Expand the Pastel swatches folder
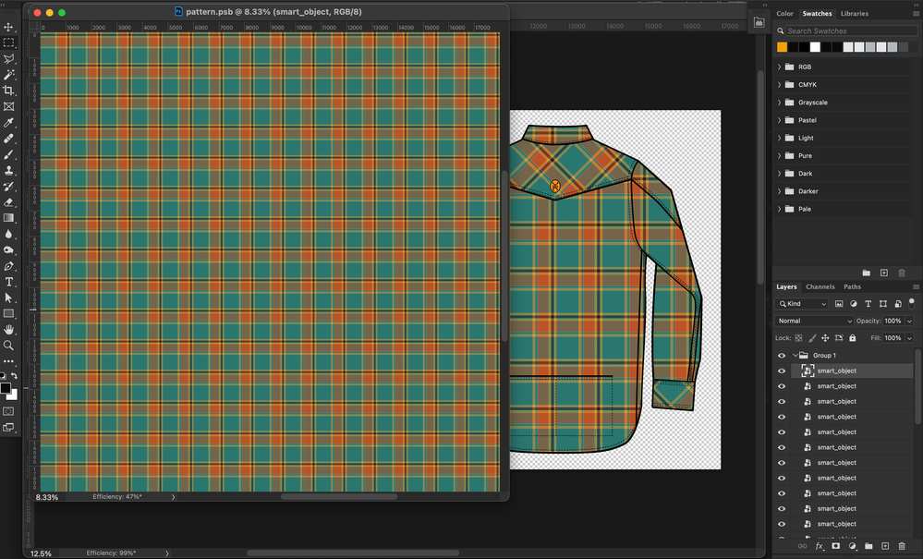923x559 pixels. 779,120
